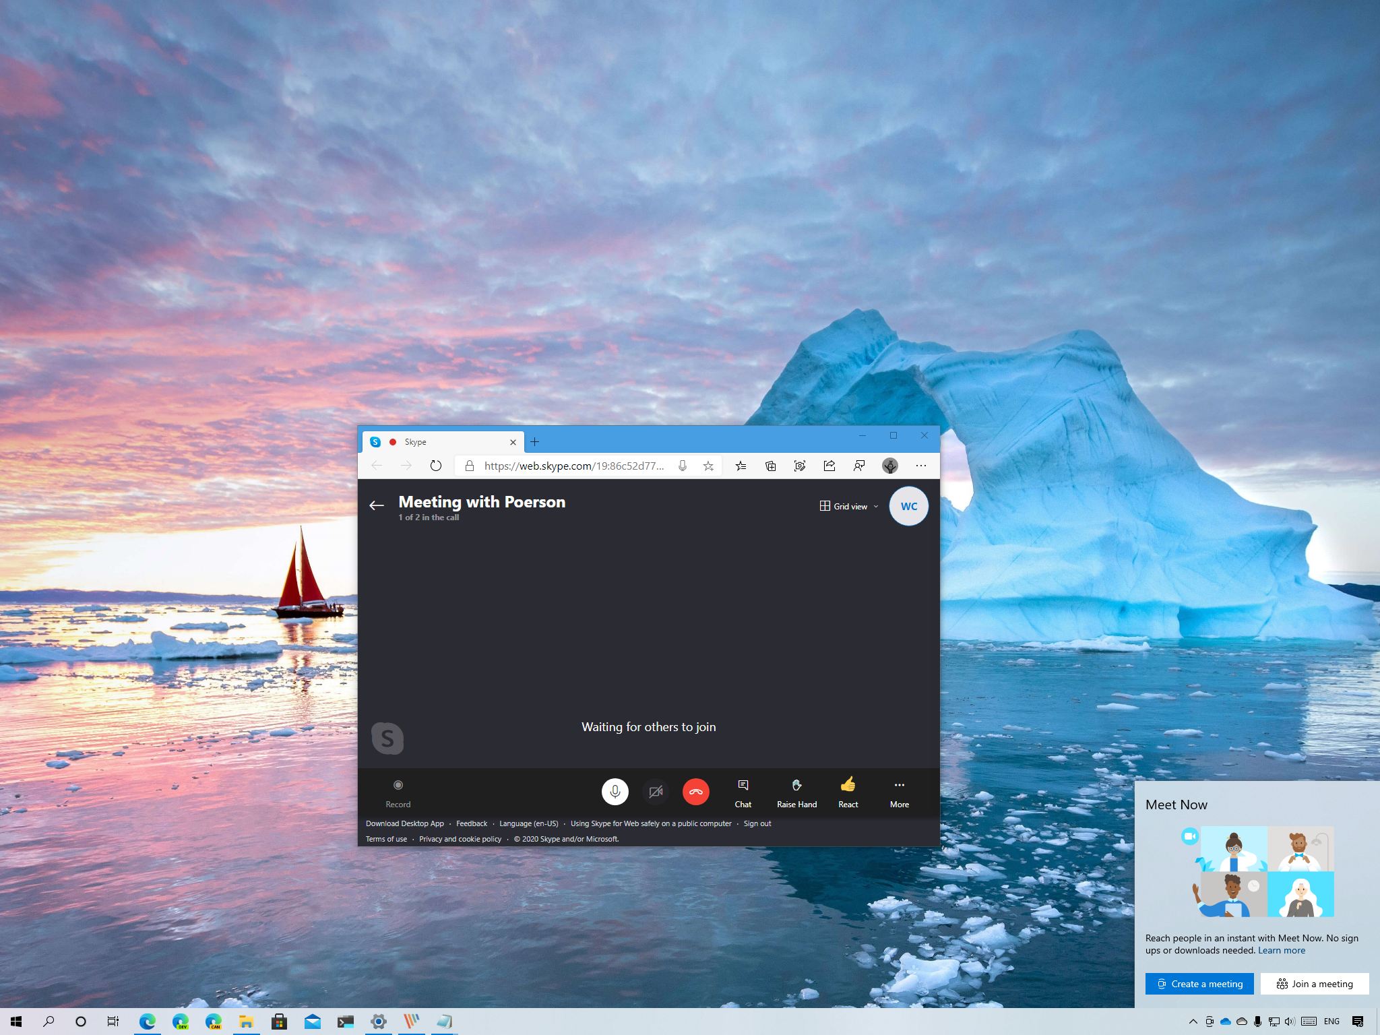1380x1035 pixels.
Task: Click Download Desktop App link
Action: 404,823
